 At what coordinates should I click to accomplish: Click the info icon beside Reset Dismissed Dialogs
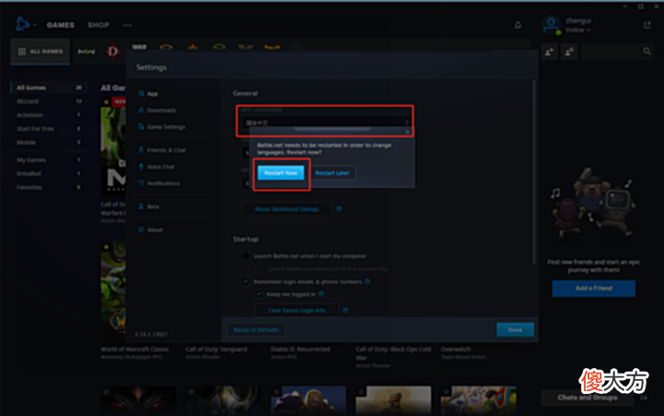click(x=338, y=208)
